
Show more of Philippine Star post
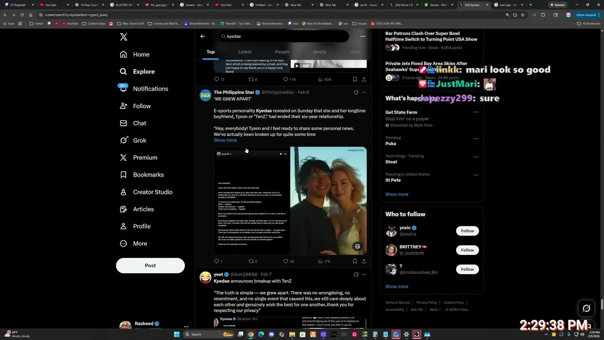pos(225,140)
